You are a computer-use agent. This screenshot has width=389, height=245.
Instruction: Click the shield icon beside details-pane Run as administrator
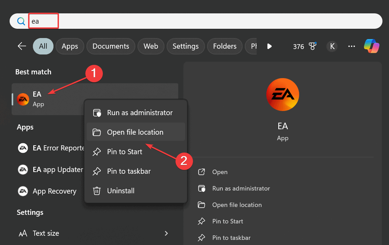click(202, 188)
